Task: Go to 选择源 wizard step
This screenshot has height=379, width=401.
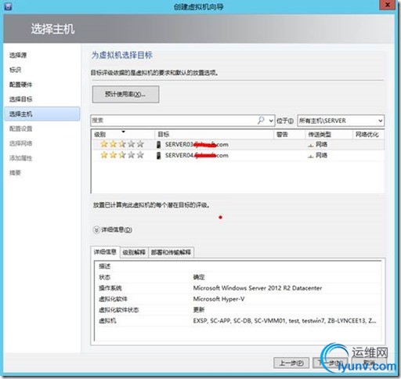Action: click(x=18, y=55)
